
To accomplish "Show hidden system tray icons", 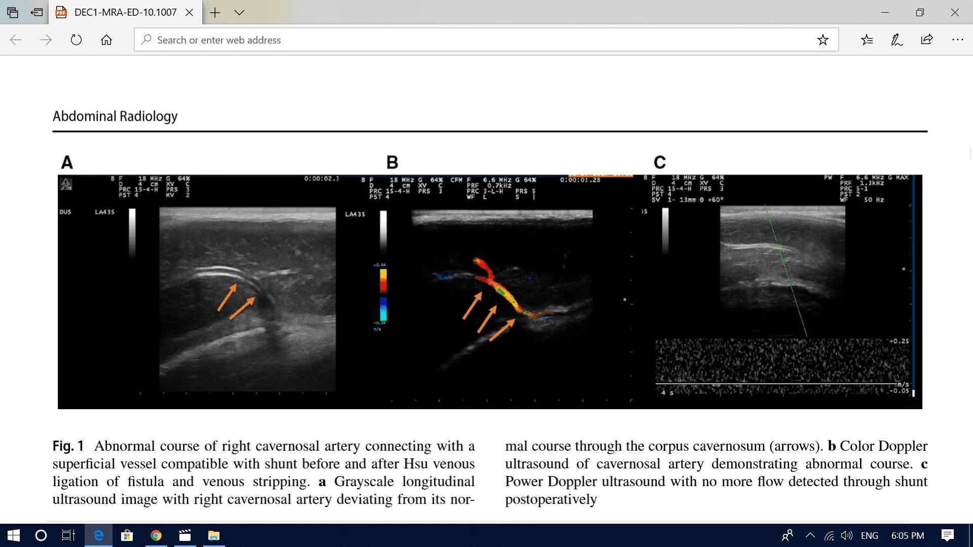I will (810, 535).
